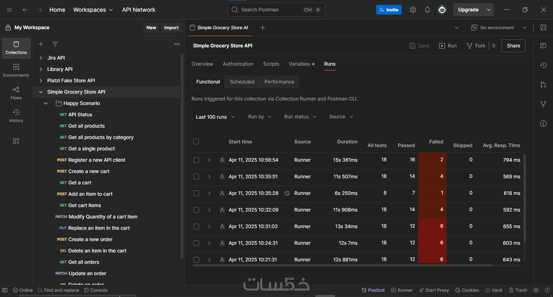Switch to the Variables tab

coord(302,64)
